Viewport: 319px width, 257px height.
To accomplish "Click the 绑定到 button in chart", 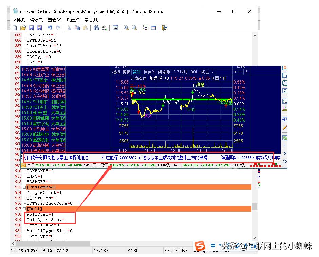I will [164, 72].
